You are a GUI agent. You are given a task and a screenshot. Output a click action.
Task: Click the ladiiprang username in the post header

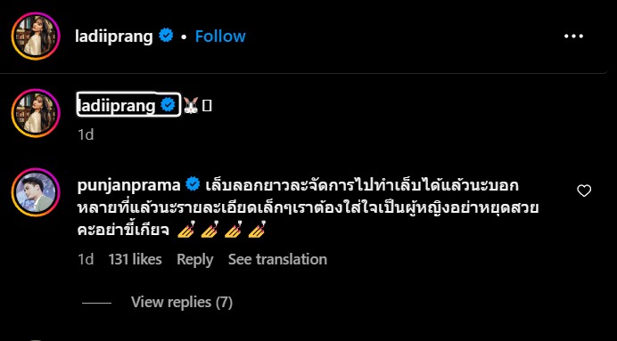tap(114, 37)
